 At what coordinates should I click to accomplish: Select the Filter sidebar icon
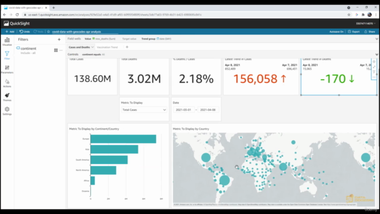[7, 55]
